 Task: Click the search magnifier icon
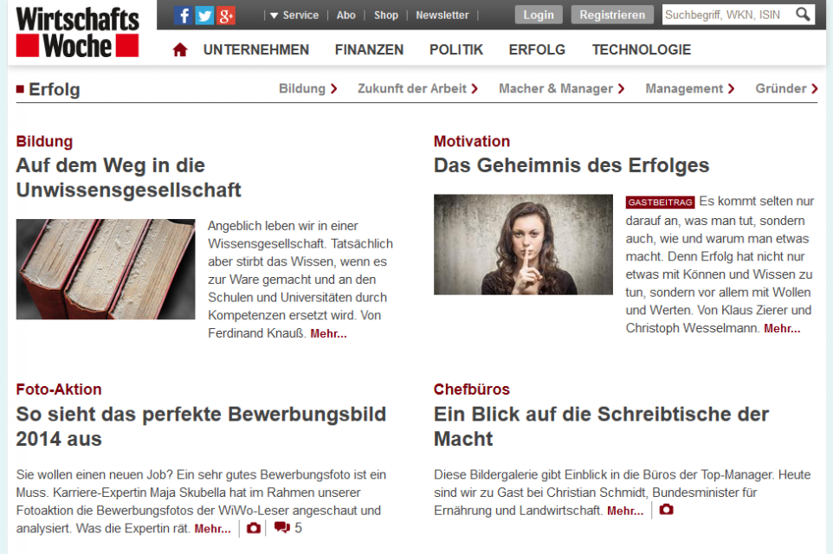click(803, 15)
